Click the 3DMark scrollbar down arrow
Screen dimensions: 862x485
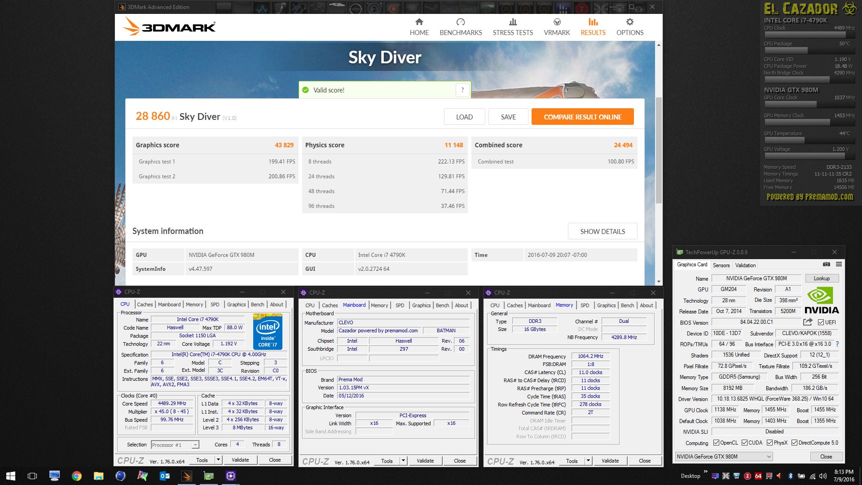click(659, 282)
